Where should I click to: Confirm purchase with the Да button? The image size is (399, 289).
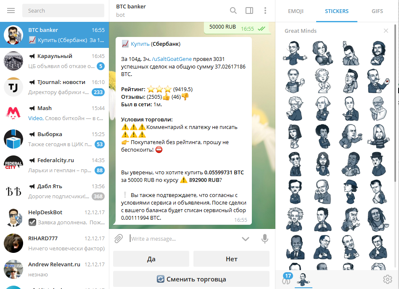151,259
